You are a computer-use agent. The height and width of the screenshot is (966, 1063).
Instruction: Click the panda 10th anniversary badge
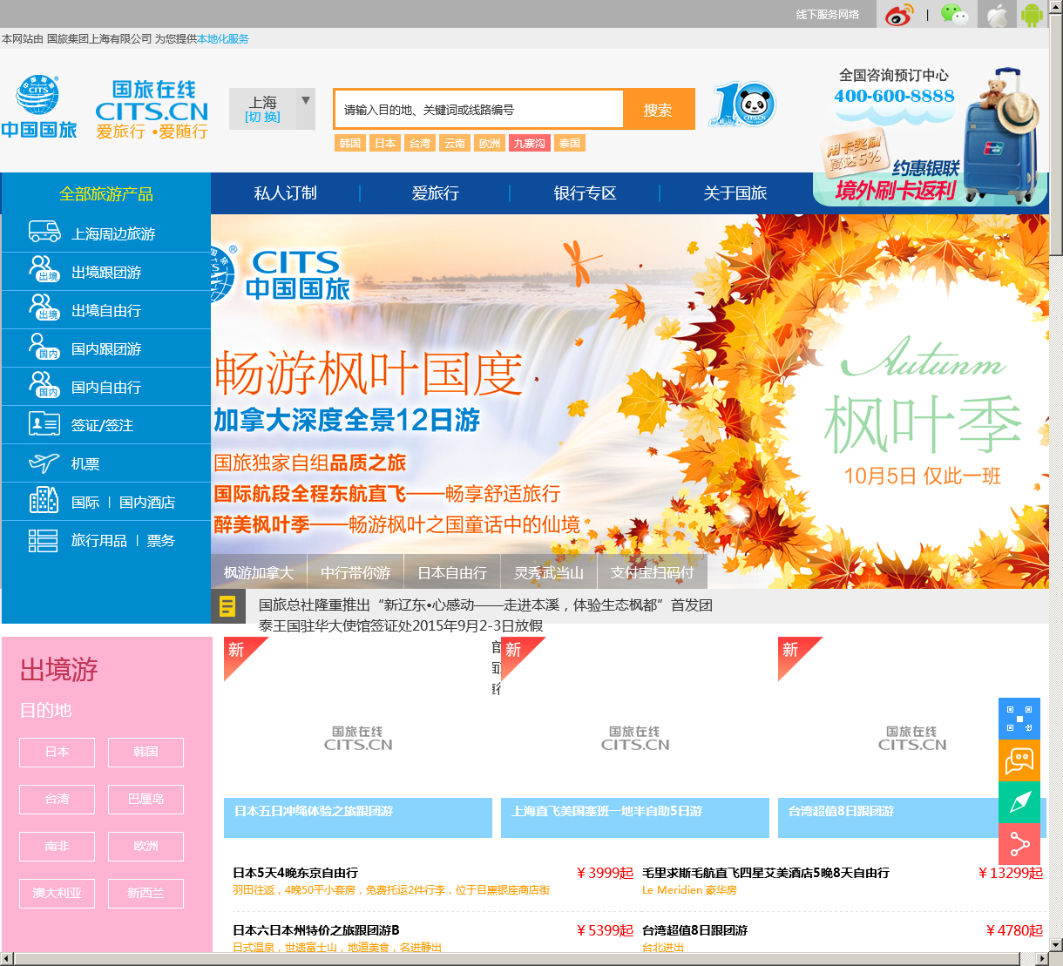click(742, 106)
